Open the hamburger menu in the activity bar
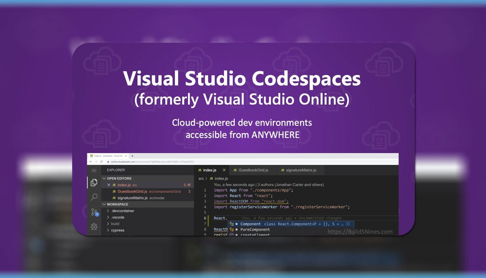Viewport: 486px width, 278px height. [x=94, y=170]
